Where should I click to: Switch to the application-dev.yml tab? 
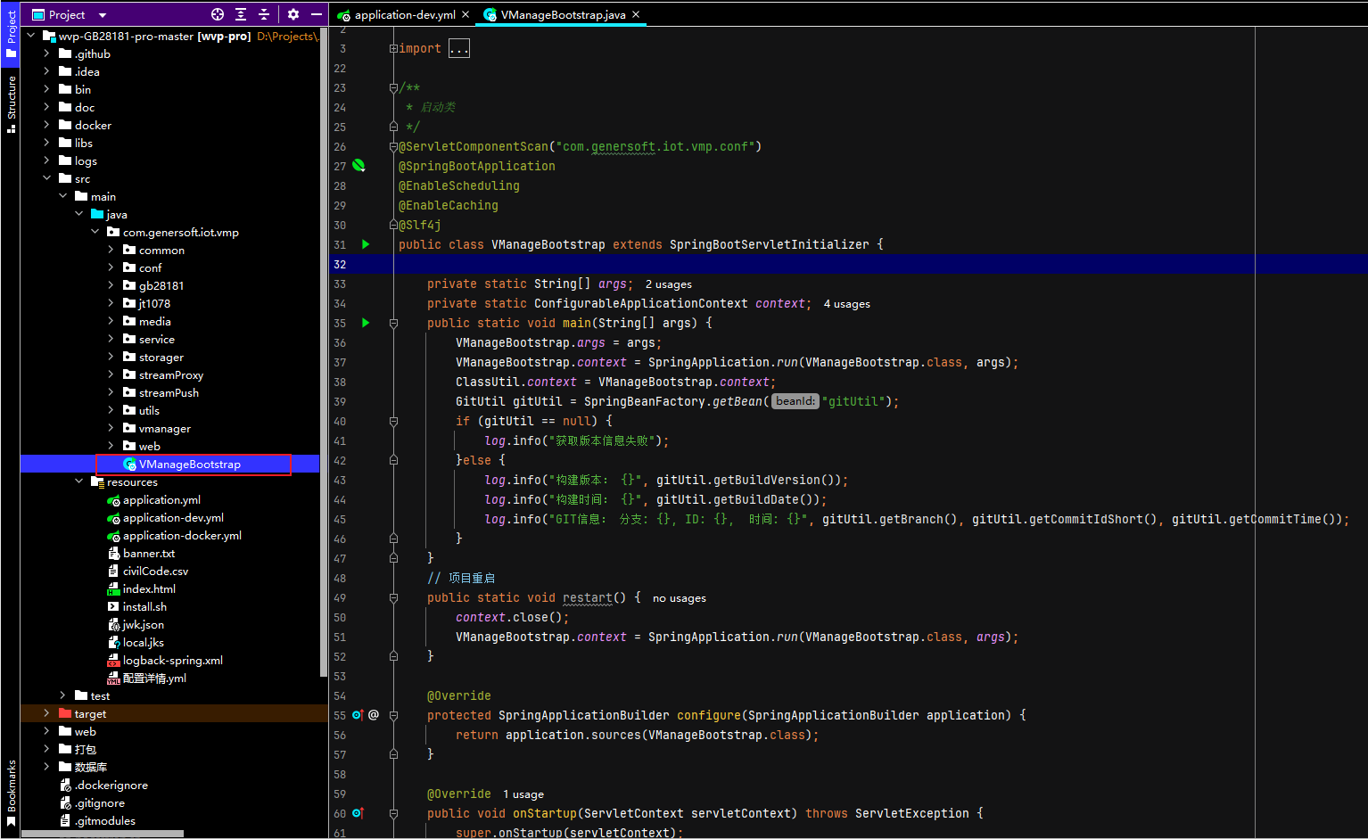click(x=404, y=15)
